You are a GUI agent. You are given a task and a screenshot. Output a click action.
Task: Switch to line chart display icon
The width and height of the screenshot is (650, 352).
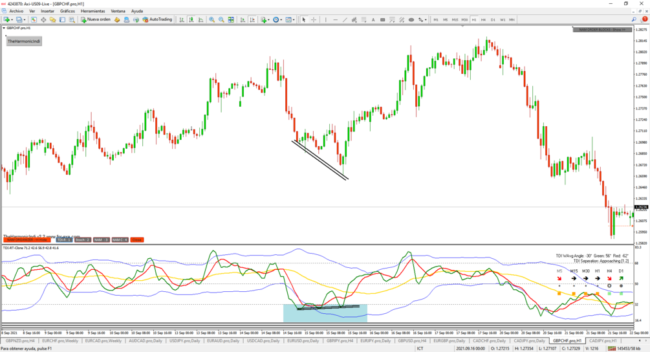click(x=200, y=19)
